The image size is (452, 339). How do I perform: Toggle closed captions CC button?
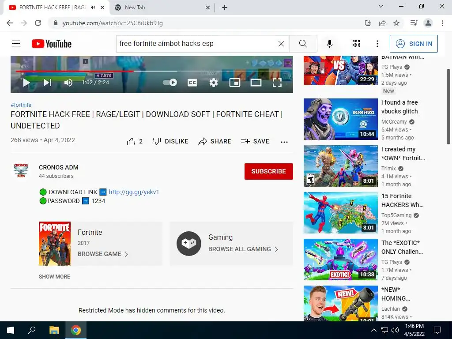(192, 83)
